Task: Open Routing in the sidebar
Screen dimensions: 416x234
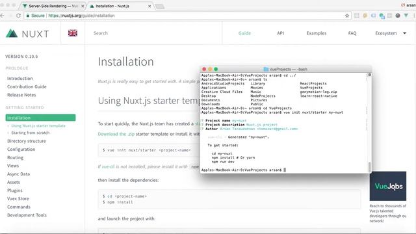Action: pyautogui.click(x=15, y=157)
